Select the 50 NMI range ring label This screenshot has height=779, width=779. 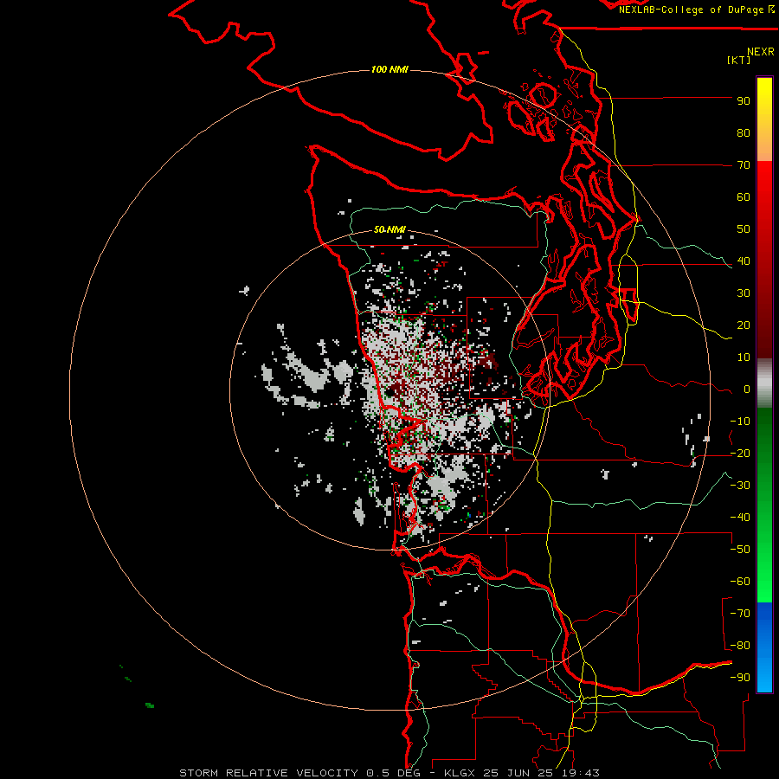point(389,229)
